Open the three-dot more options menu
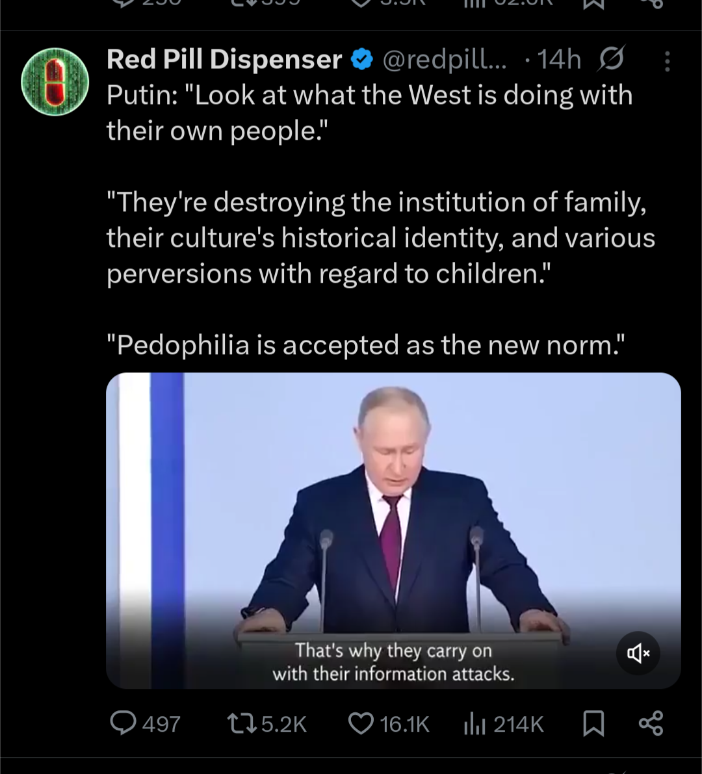702x774 pixels. coord(668,61)
